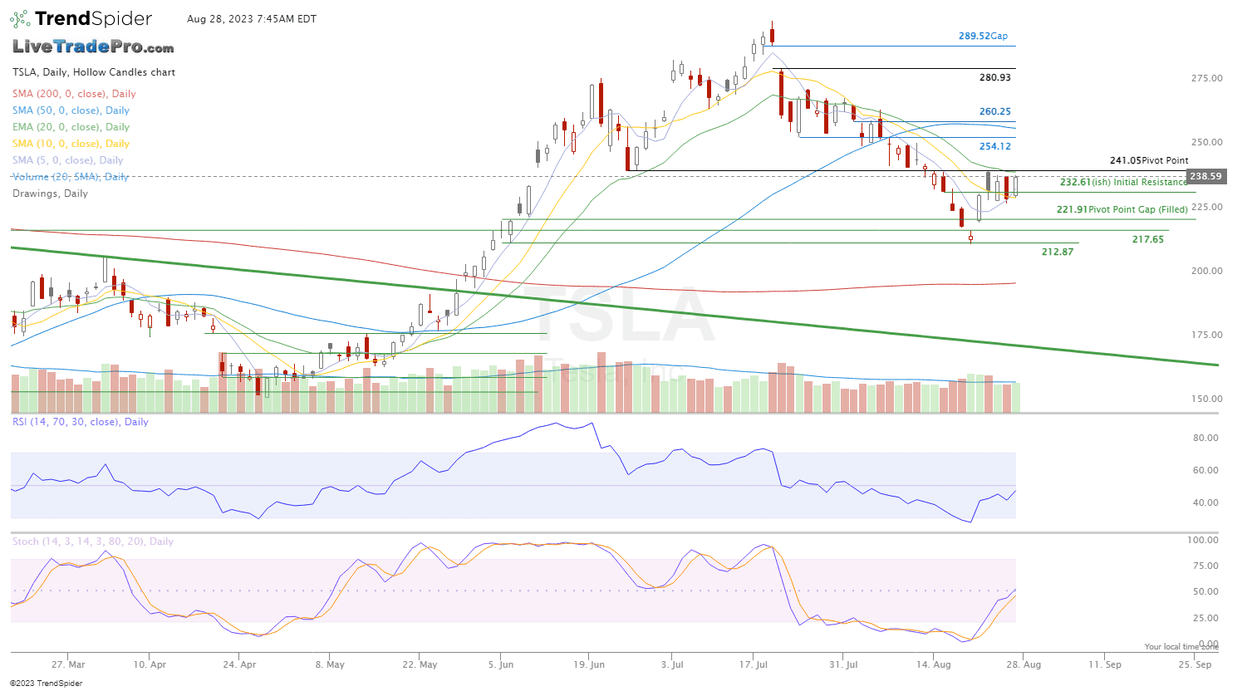The height and width of the screenshot is (691, 1252).
Task: Select the SMA (50, 0, close) legend entry
Action: (71, 110)
